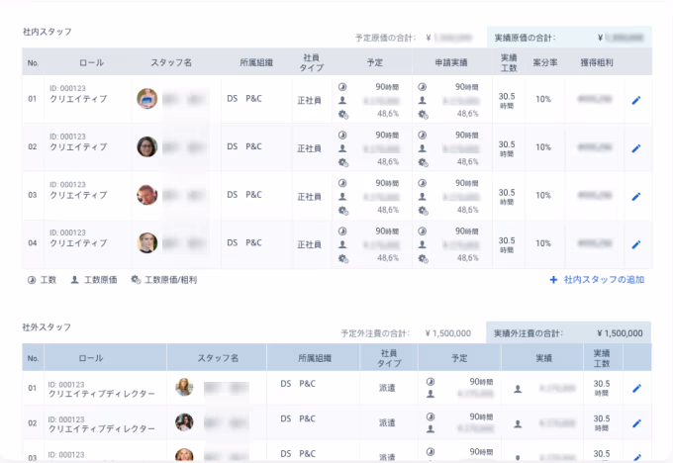673x463 pixels.
Task: Click 予定外注費の合計 summary label
Action: [x=375, y=333]
